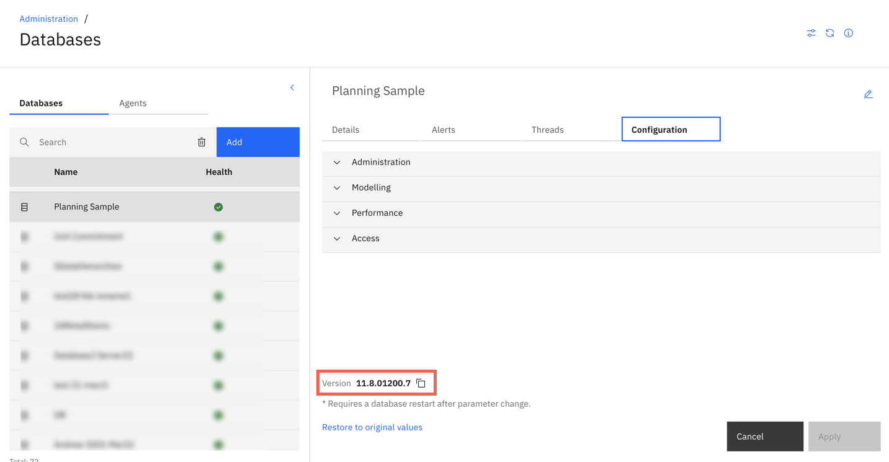The image size is (889, 462).
Task: Open the information panel icon
Action: pyautogui.click(x=848, y=33)
